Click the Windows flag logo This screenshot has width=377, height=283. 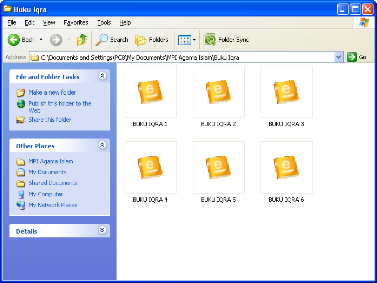click(364, 22)
